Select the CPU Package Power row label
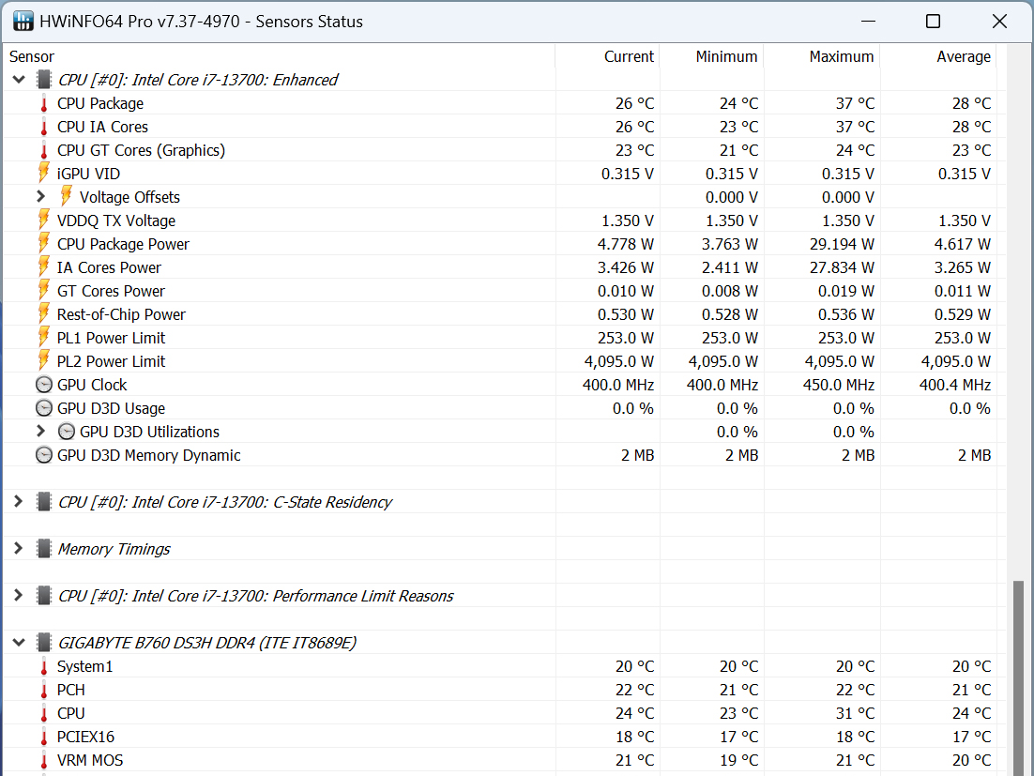 pyautogui.click(x=123, y=244)
